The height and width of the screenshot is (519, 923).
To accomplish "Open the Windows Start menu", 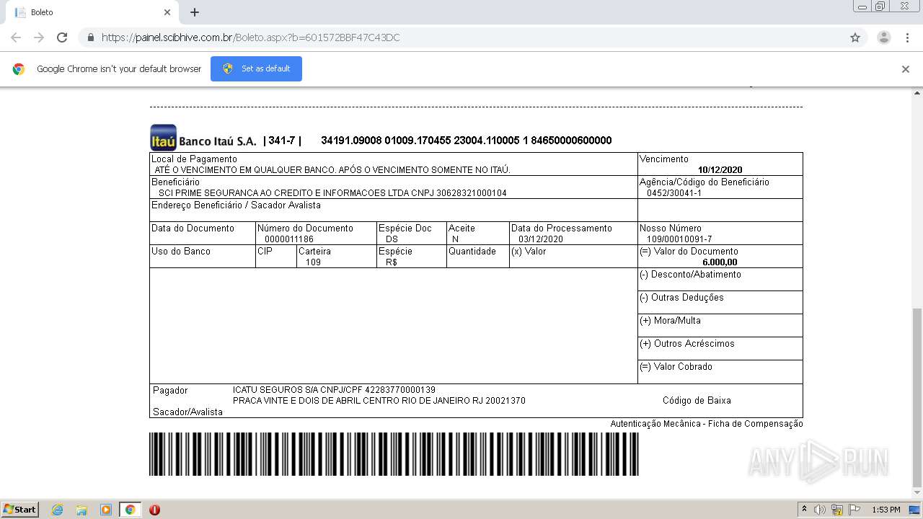I will (x=20, y=510).
